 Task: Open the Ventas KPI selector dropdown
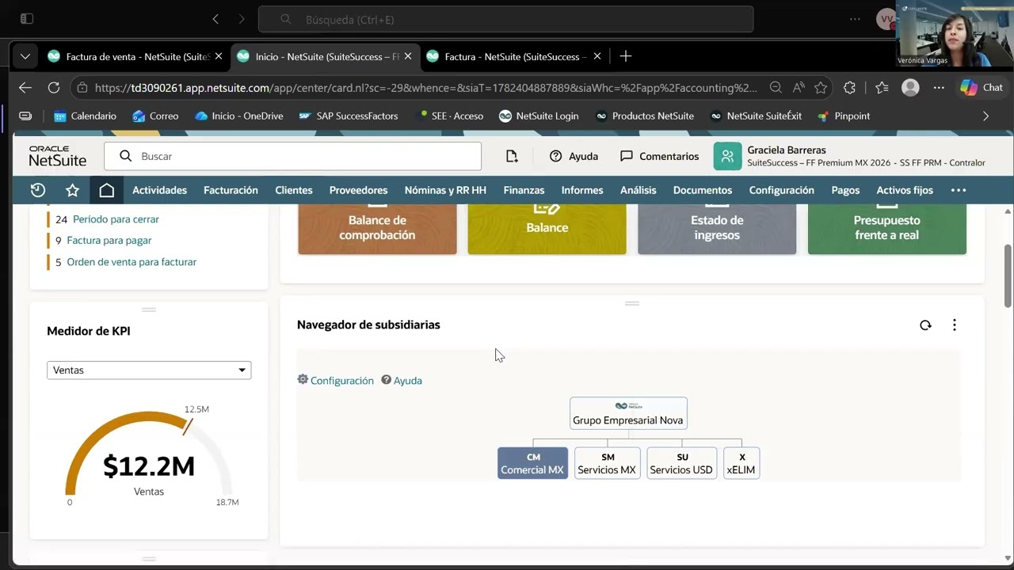149,370
